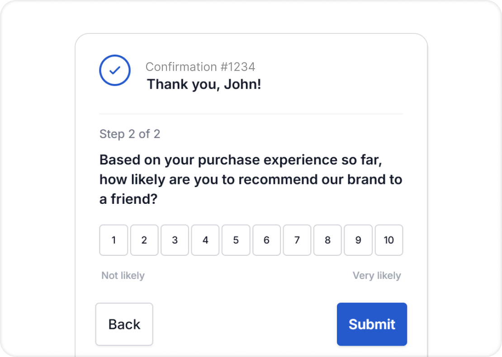The width and height of the screenshot is (502, 357).
Task: Click the "Very likely" scale label
Action: (377, 275)
